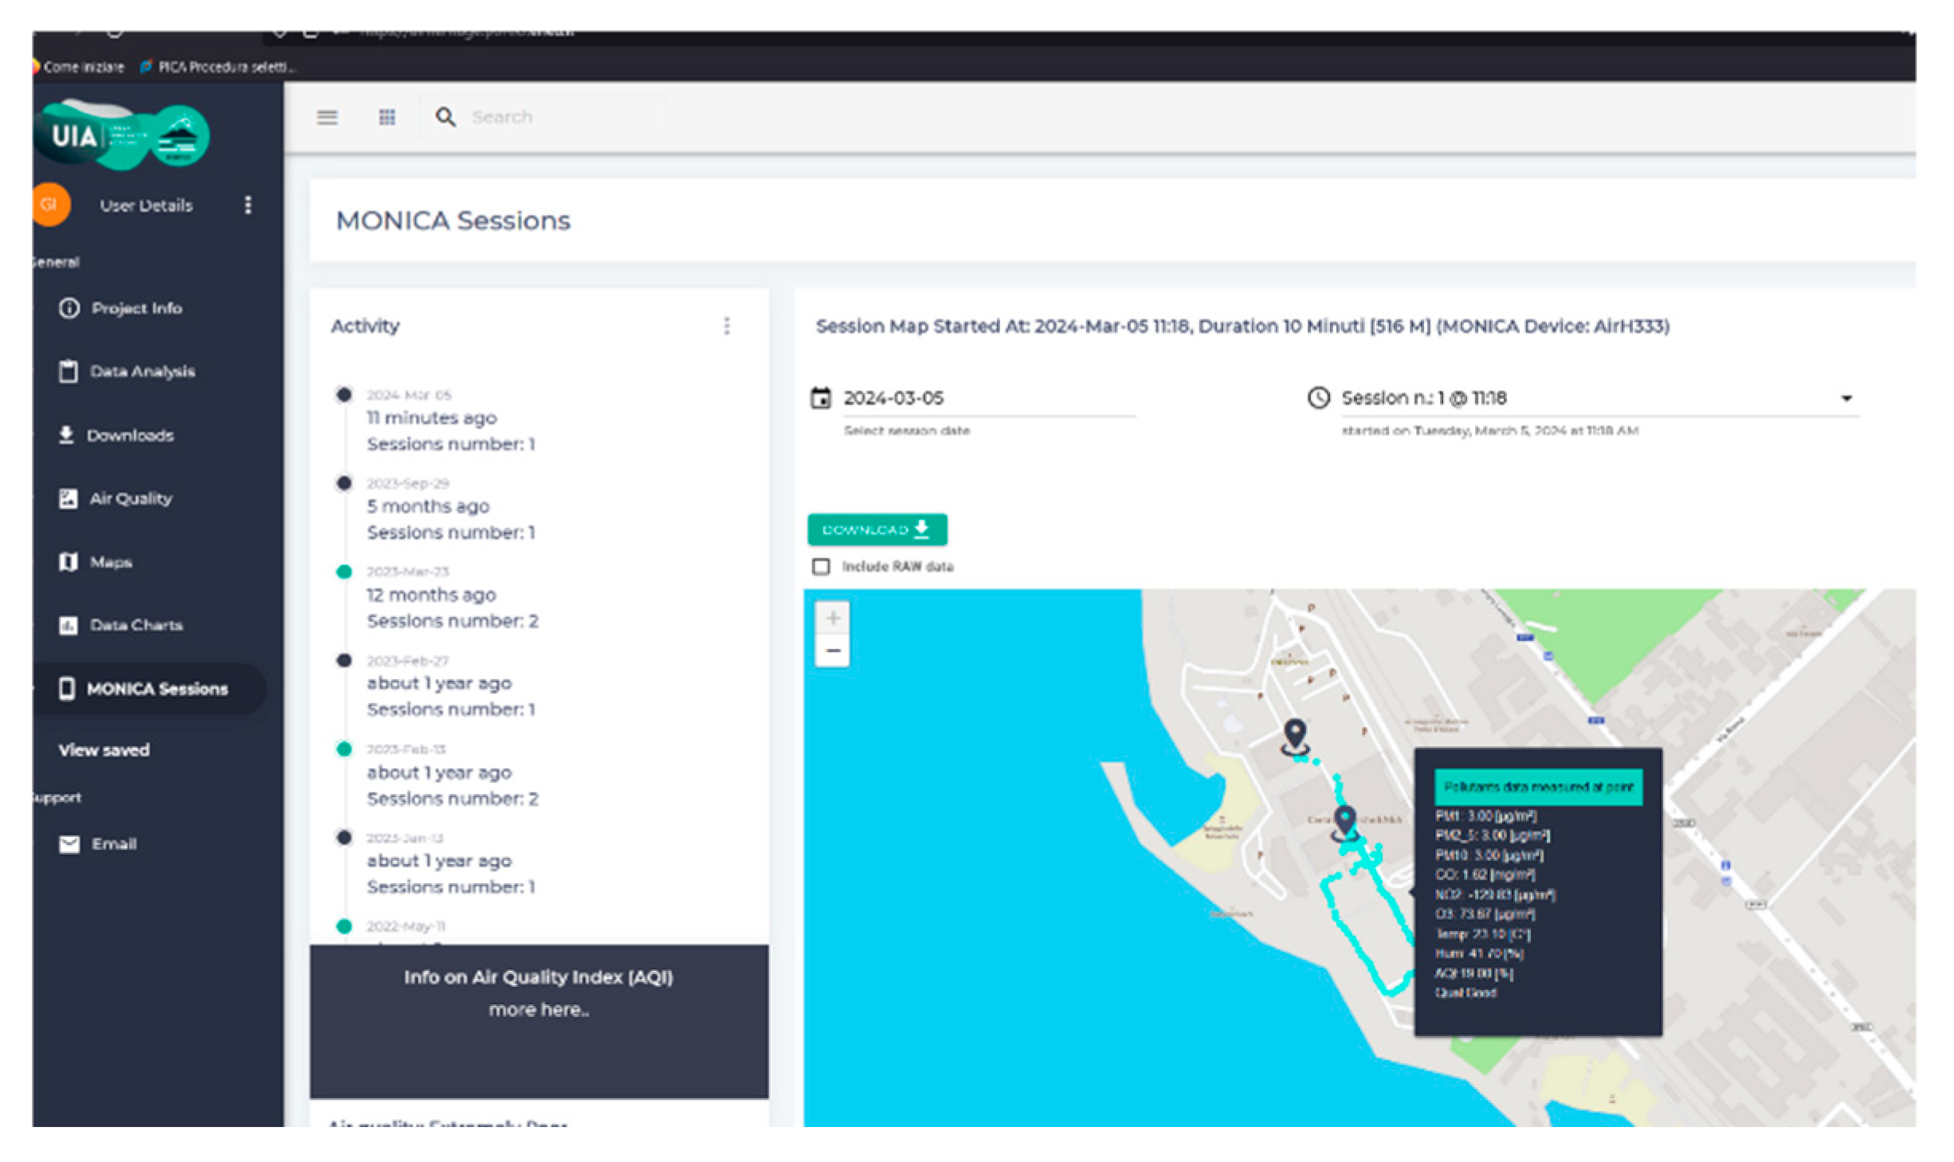Expand the Session n.: 1 dropdown
The width and height of the screenshot is (1954, 1162).
pos(1846,397)
